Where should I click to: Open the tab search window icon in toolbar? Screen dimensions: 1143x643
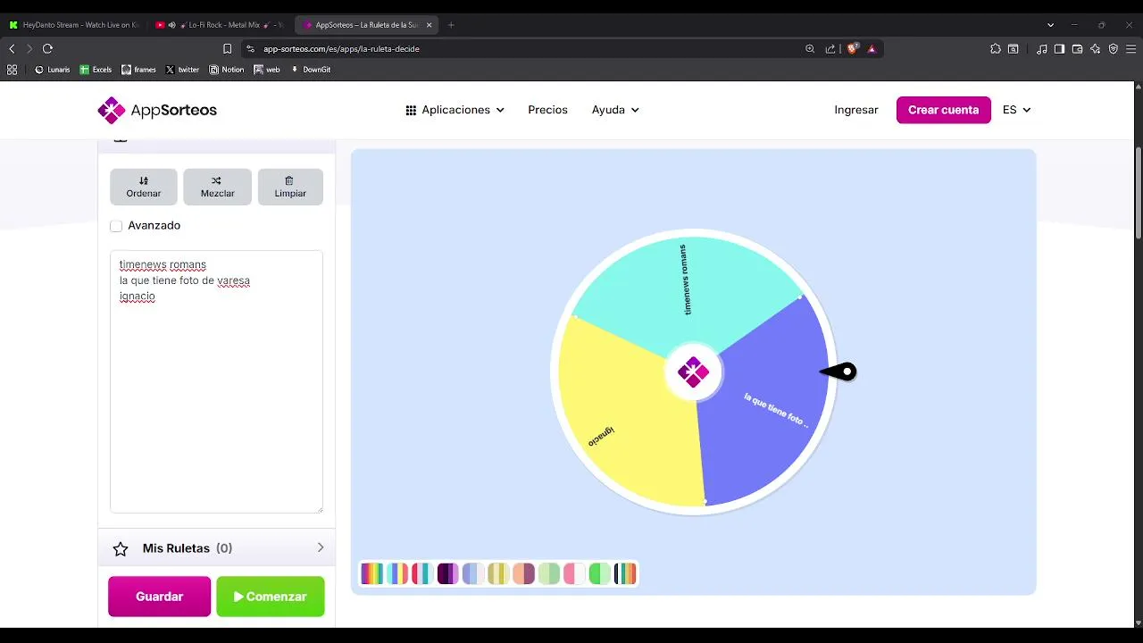(1014, 49)
